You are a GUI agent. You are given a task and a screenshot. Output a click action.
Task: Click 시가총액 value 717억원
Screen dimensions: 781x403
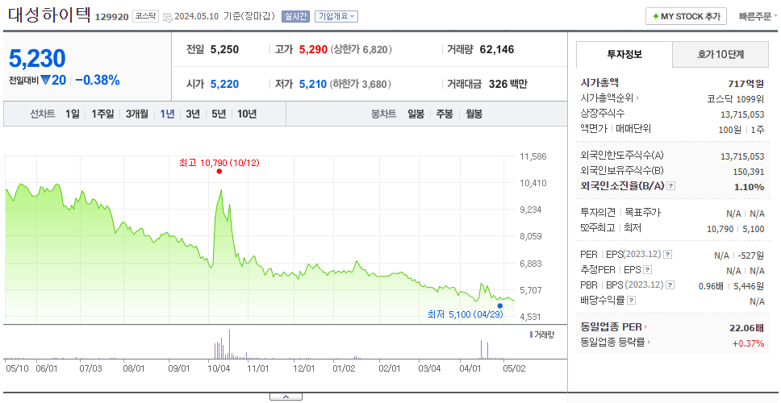[745, 84]
